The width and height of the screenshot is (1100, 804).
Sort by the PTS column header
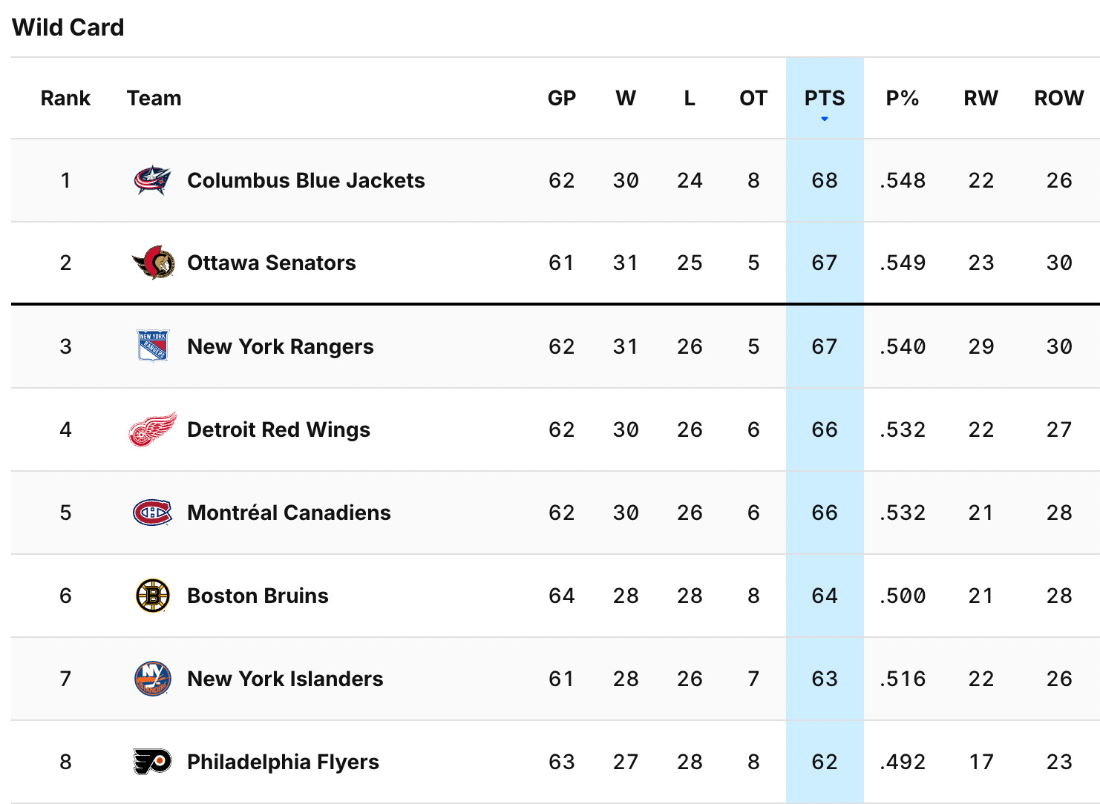click(825, 99)
